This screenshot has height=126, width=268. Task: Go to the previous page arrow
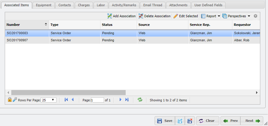point(72,100)
